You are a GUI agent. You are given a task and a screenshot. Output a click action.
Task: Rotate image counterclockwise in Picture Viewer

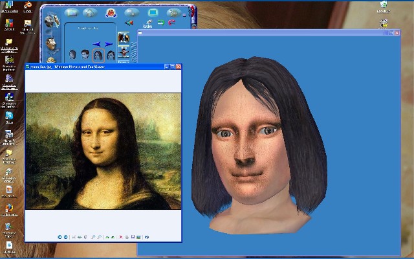pyautogui.click(x=113, y=237)
